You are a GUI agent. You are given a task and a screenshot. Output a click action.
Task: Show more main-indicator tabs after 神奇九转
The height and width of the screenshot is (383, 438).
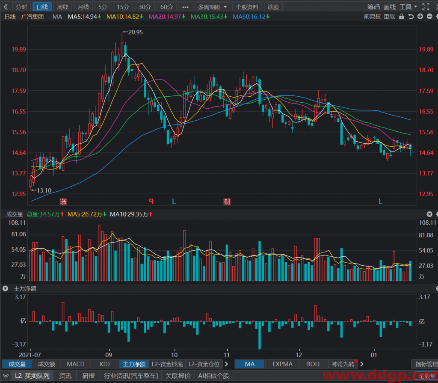tap(362, 364)
